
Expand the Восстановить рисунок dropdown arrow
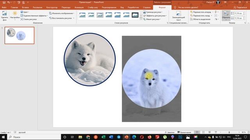pyautogui.click(x=74, y=18)
